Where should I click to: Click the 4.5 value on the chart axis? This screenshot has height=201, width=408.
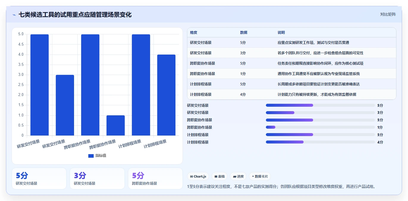pos(21,44)
